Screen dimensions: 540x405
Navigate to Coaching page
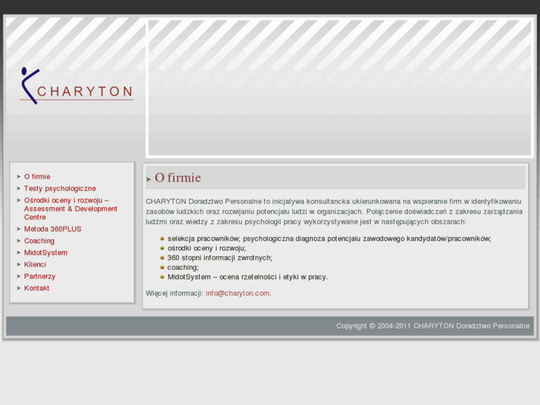(x=39, y=241)
